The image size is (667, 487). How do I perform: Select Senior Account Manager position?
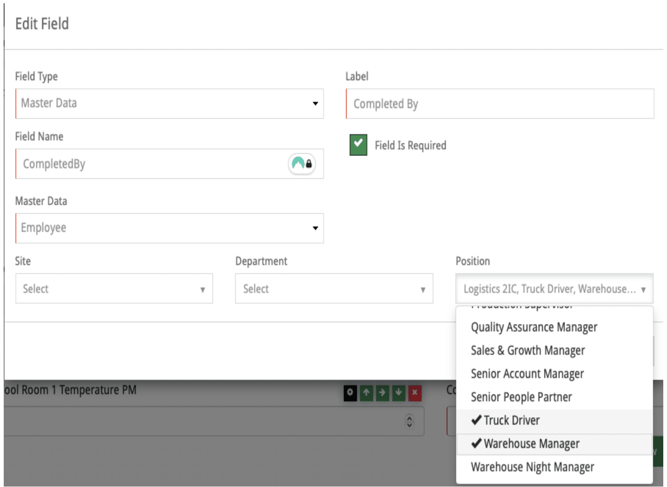[527, 374]
